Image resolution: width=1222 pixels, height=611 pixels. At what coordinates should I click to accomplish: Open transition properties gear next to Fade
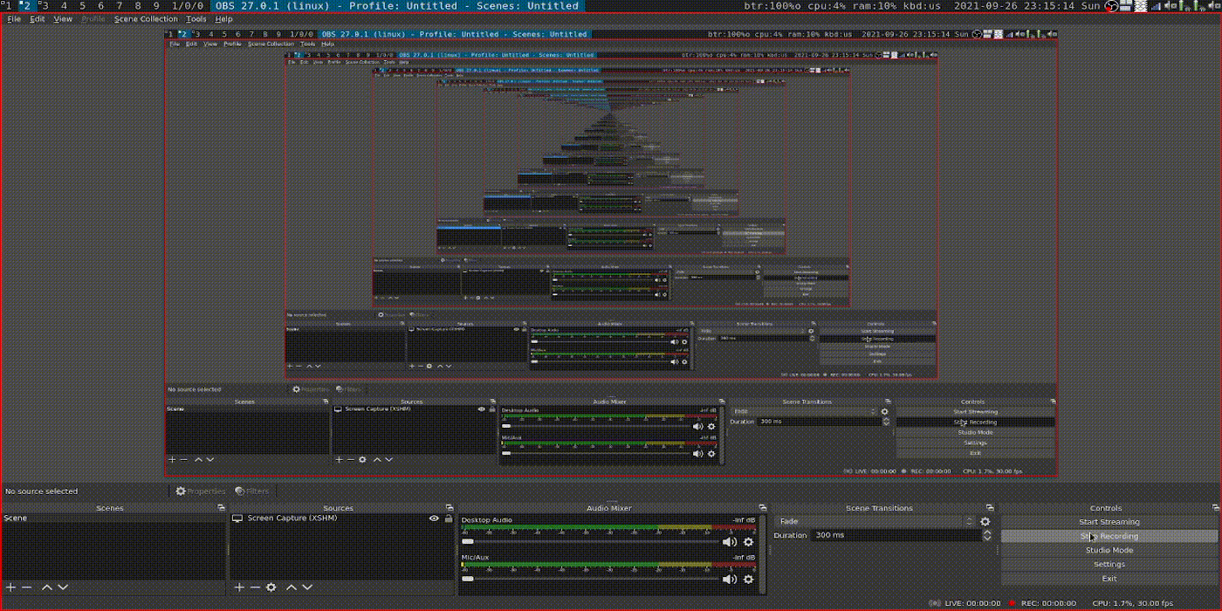coord(985,522)
